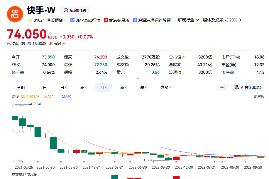The width and height of the screenshot is (269, 179).
Task: Click 沪深港通标的股票 label
Action: coord(154,20)
